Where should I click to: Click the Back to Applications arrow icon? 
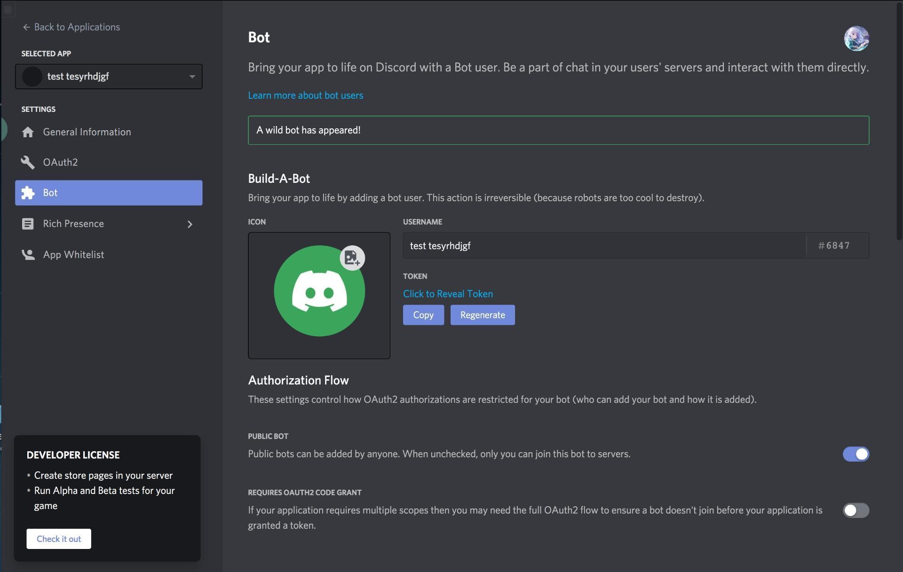26,27
